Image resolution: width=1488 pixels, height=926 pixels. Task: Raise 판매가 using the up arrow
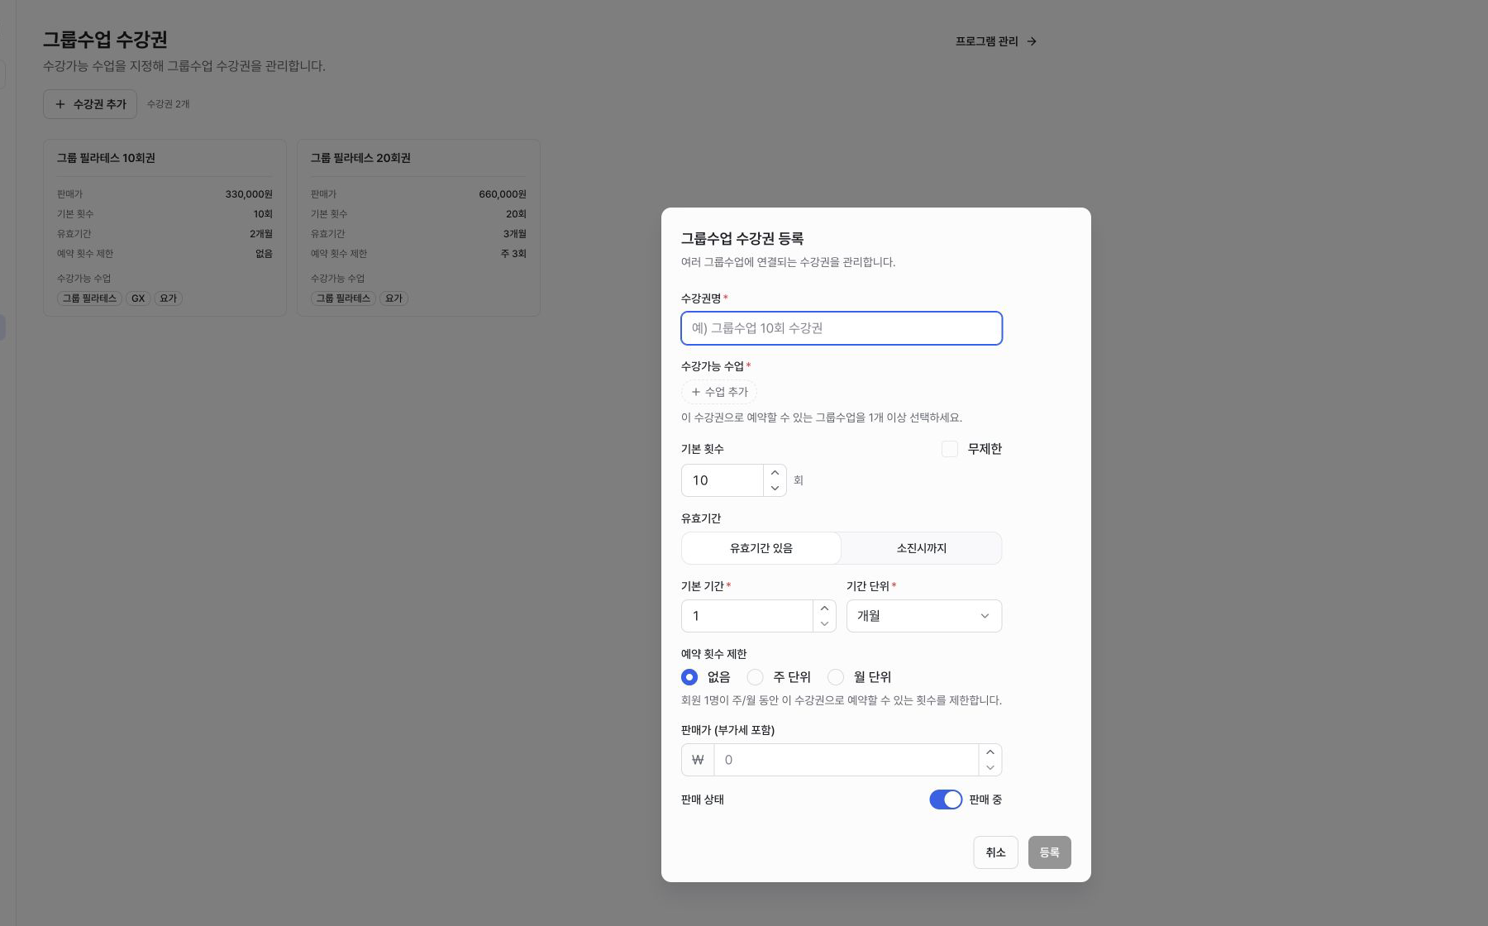click(990, 752)
